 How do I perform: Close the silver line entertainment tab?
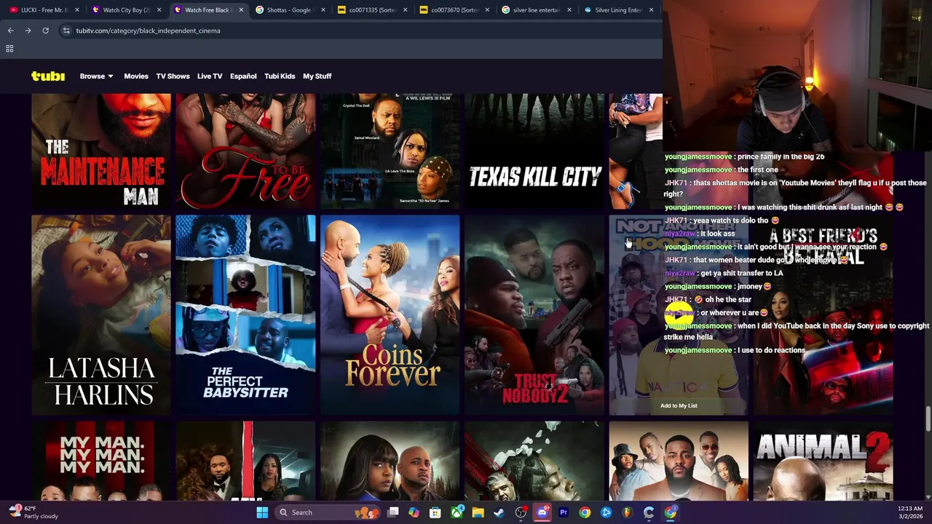pos(569,10)
